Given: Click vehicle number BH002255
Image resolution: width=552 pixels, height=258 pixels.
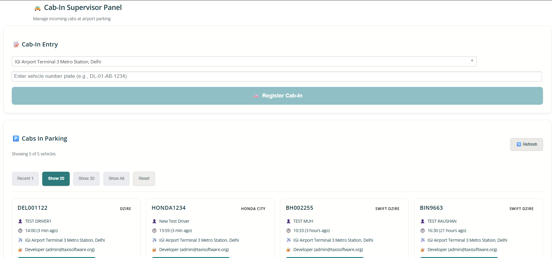Looking at the screenshot, I should click(x=300, y=208).
